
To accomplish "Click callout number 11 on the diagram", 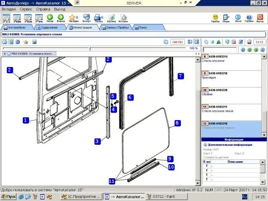I will coord(112,181).
